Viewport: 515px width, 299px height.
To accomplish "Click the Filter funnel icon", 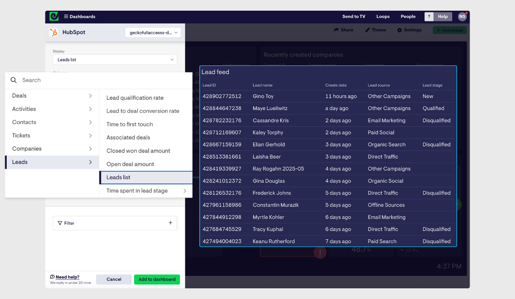I will point(60,223).
